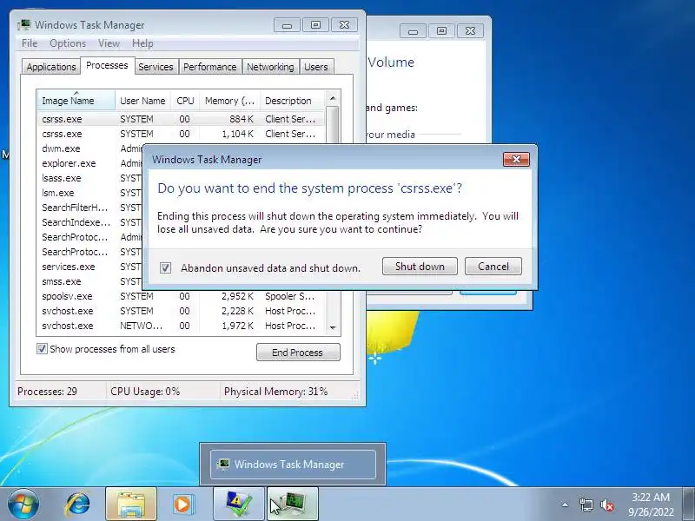Launch Windows Media Player from the taskbar
Image resolution: width=695 pixels, height=521 pixels.
tap(183, 505)
